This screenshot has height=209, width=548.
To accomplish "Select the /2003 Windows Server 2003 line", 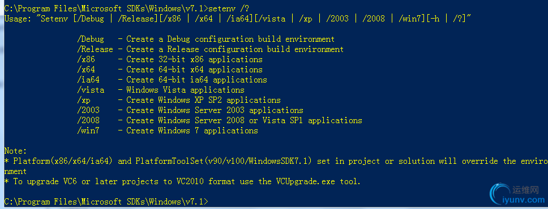I will (x=190, y=110).
